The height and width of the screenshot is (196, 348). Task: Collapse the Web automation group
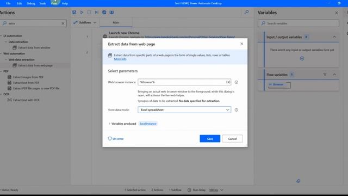(1, 53)
